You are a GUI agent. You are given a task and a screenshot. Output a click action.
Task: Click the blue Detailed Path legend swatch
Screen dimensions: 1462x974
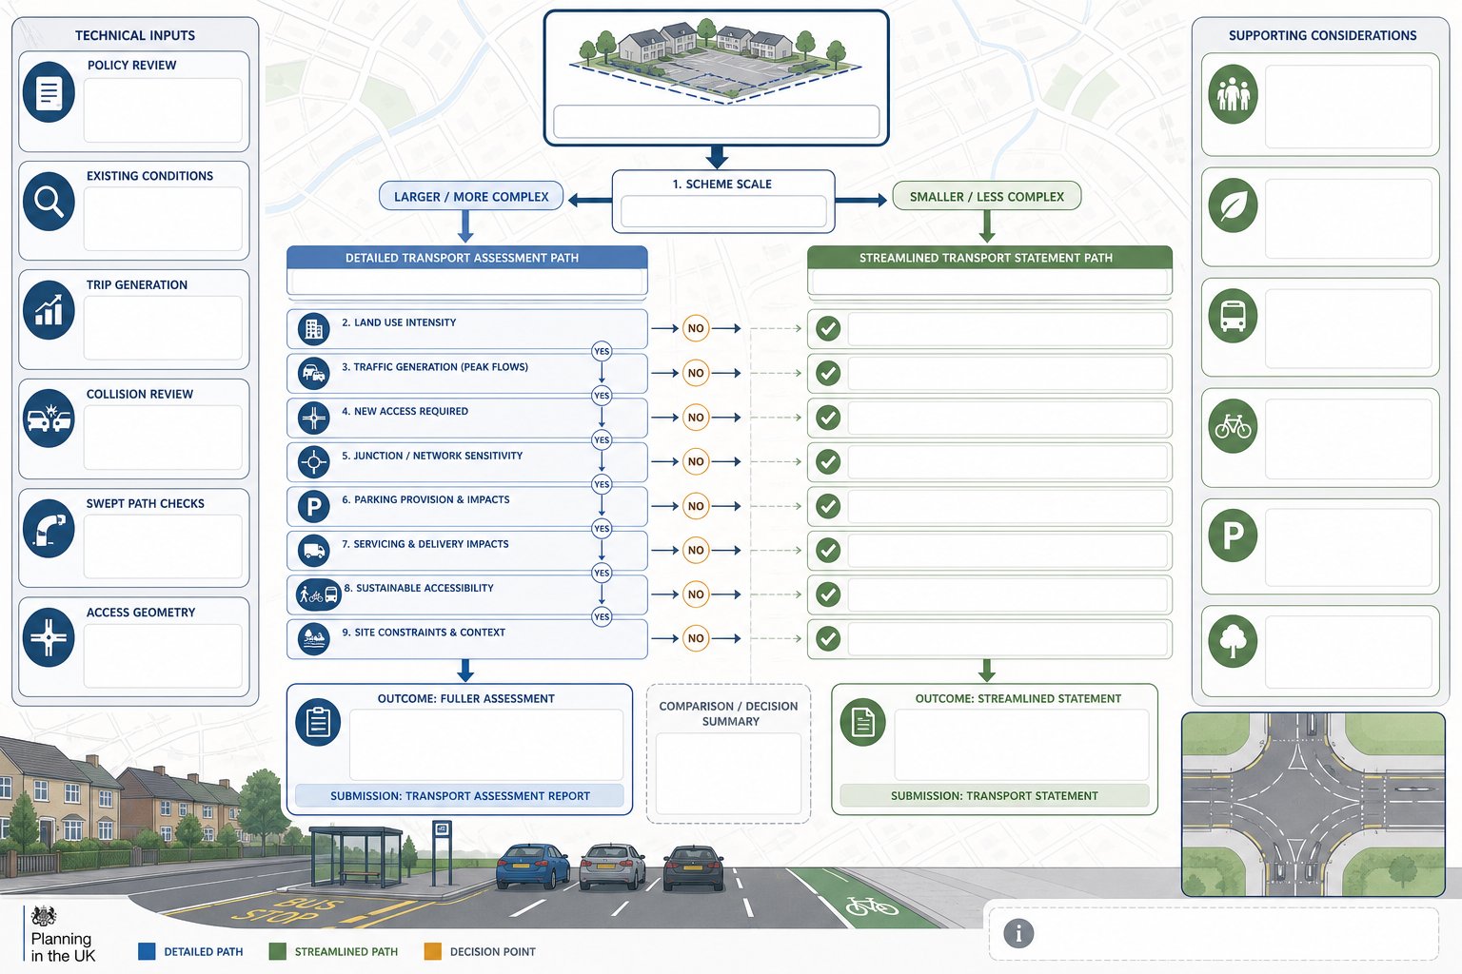[147, 951]
